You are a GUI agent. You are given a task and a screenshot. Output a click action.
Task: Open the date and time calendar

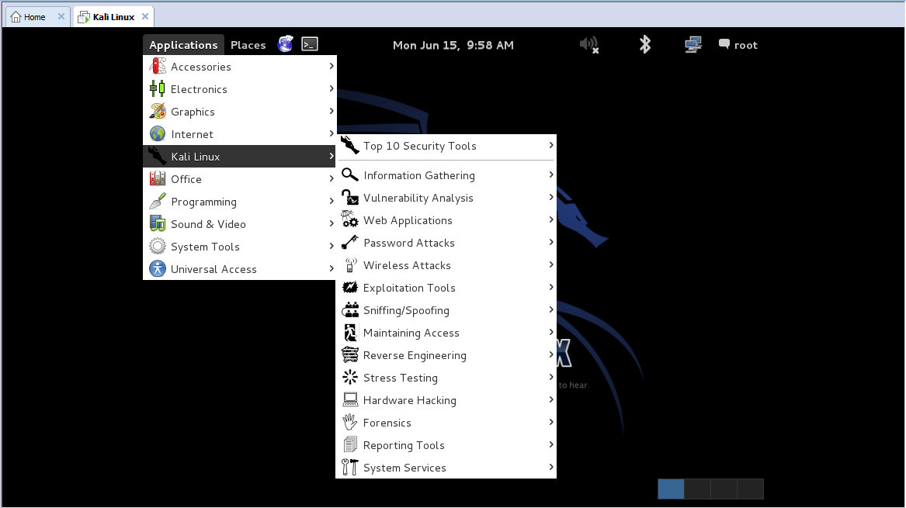[453, 44]
